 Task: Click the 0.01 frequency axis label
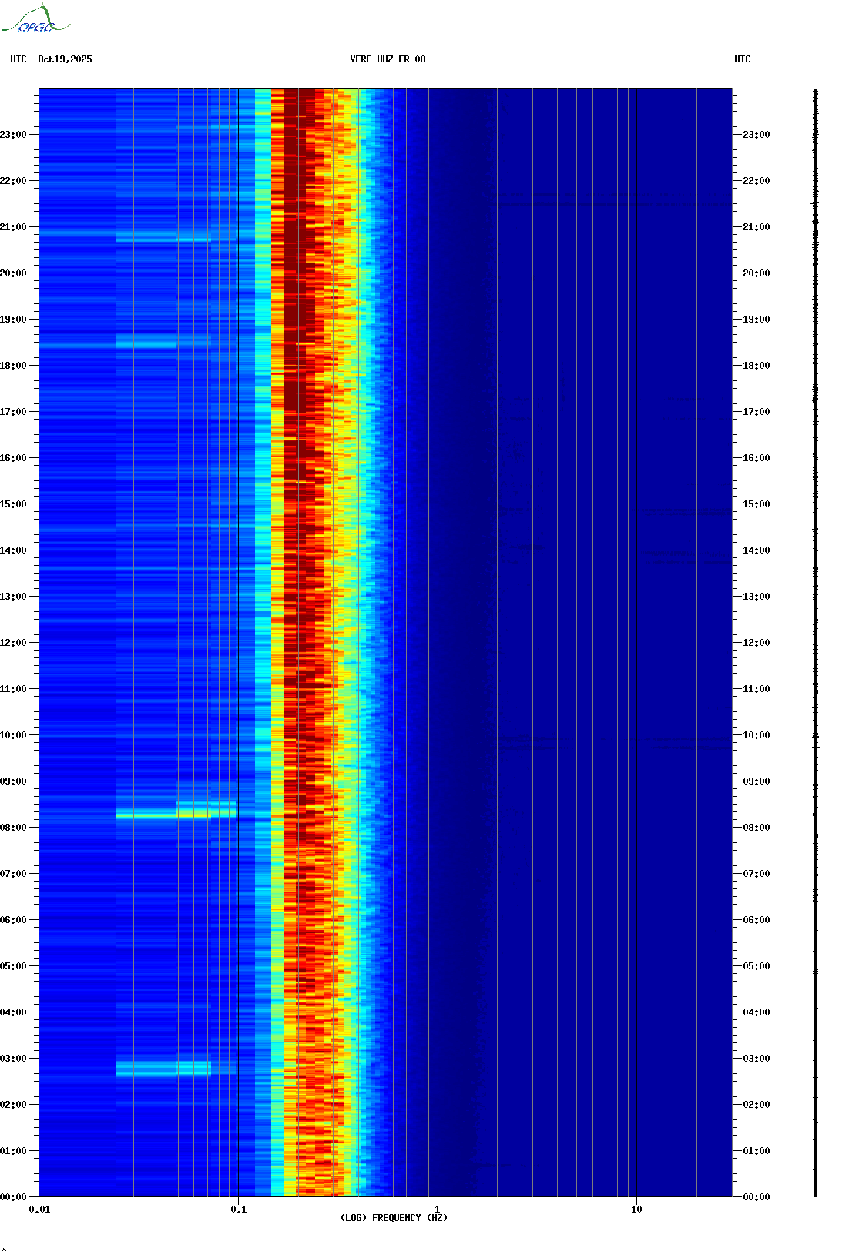click(x=39, y=1209)
